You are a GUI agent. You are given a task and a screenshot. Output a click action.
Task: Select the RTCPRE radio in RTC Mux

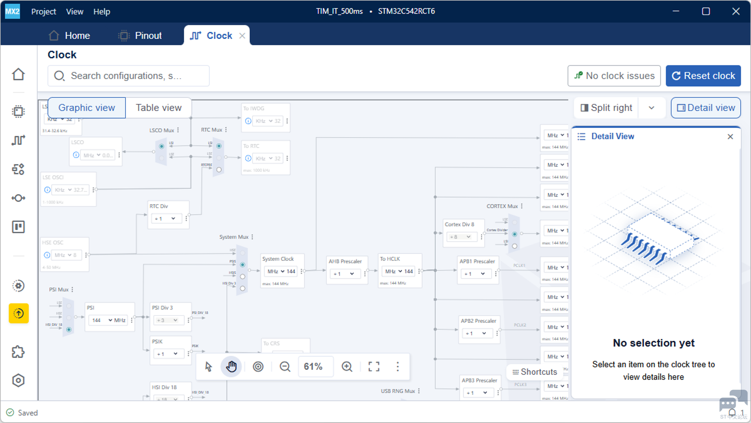[x=219, y=170]
